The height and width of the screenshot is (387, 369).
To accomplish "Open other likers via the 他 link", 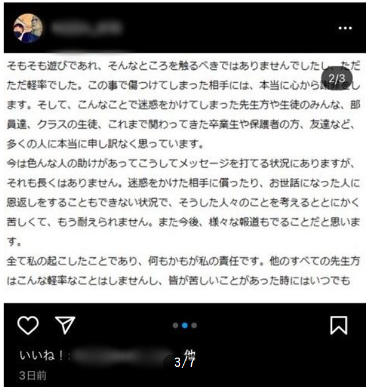I will click(189, 353).
